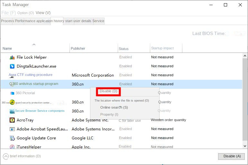Switch to the Service tab
Viewport: 248px width, 165px height.
[98, 21]
